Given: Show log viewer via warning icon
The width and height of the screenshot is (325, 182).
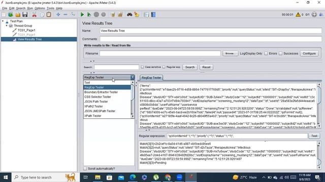Looking at the screenshot, I should (x=298, y=15).
